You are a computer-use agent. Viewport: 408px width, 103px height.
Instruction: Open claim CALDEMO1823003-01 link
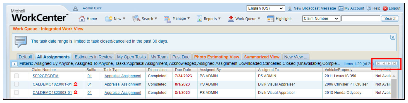click(x=52, y=93)
